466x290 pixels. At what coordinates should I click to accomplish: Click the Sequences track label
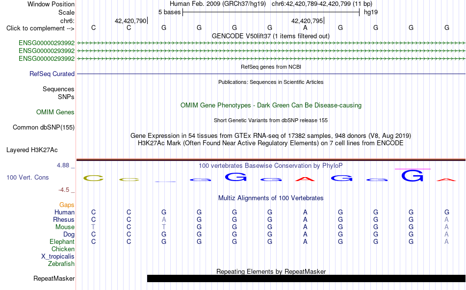coord(58,89)
